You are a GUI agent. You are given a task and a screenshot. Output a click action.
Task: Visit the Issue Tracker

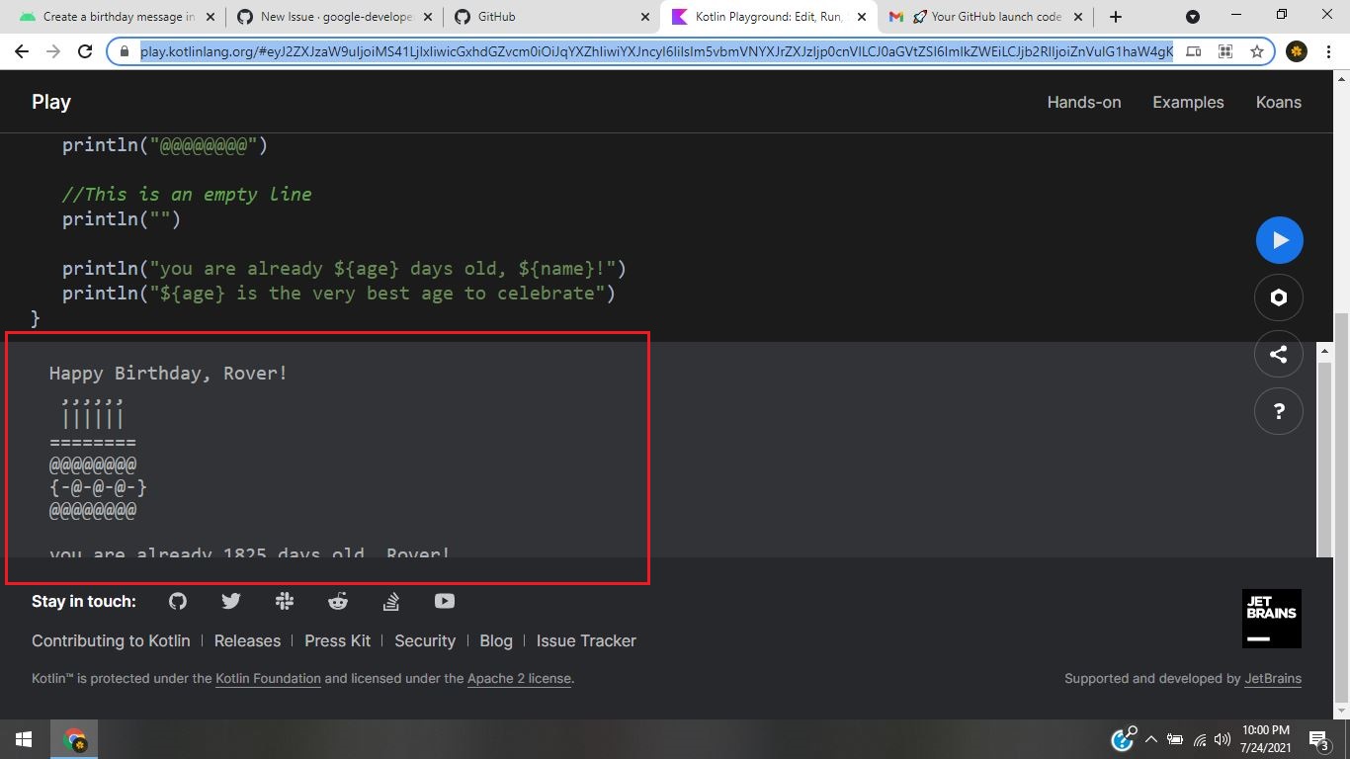(586, 640)
